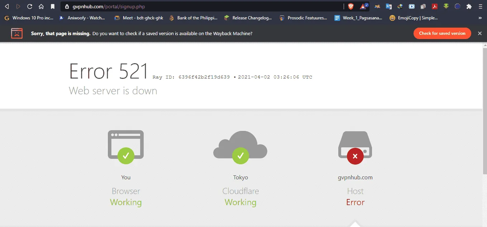Click the Cloudflare cloud status icon

click(x=240, y=147)
